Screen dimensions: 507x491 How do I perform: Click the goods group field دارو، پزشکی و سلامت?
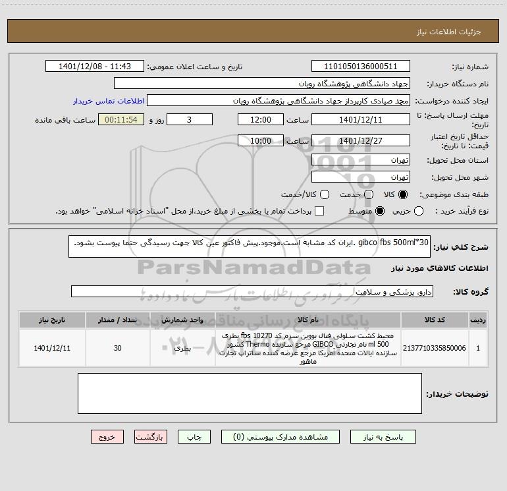pos(252,291)
